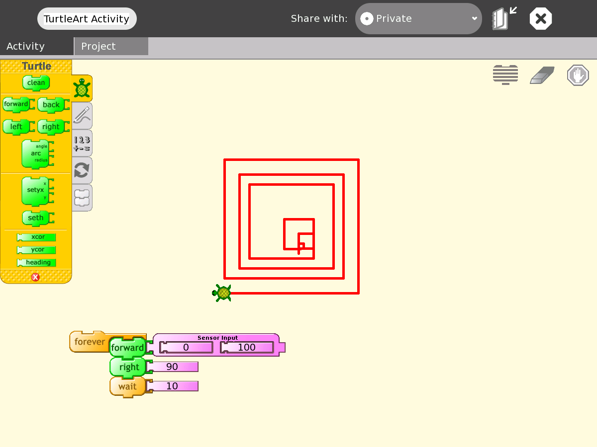Open the Numbers palette tab
Screen dimensions: 597x447
coord(82,143)
